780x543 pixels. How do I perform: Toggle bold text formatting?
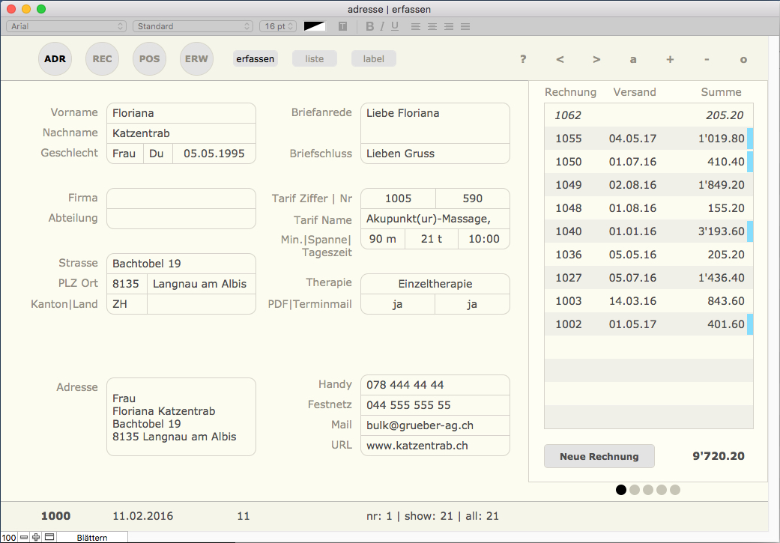[x=369, y=26]
